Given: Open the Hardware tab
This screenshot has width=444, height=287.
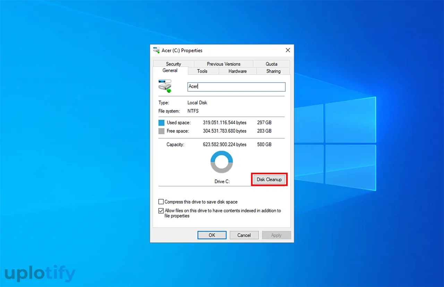Looking at the screenshot, I should click(x=238, y=71).
